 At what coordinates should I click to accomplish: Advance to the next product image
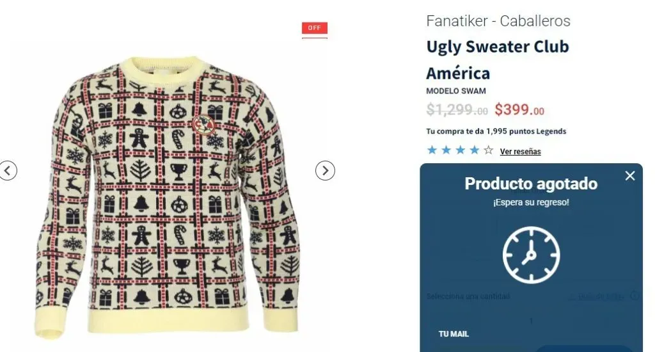(x=325, y=171)
